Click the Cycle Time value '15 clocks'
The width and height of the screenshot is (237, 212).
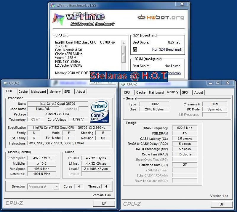point(185,154)
